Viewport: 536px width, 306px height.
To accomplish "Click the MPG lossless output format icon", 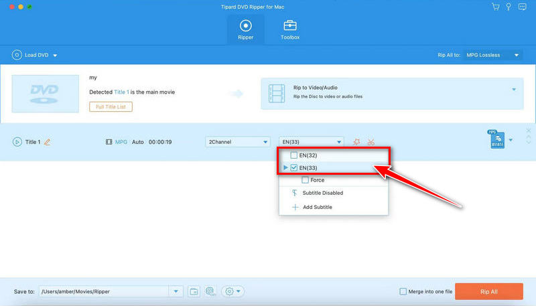I will pyautogui.click(x=496, y=139).
